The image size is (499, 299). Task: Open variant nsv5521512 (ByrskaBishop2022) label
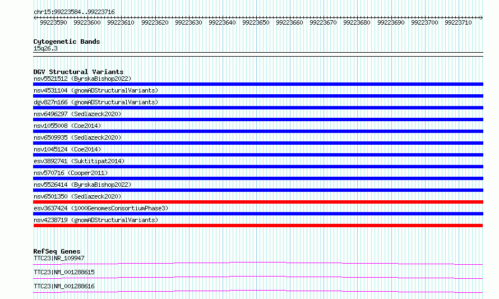click(82, 79)
